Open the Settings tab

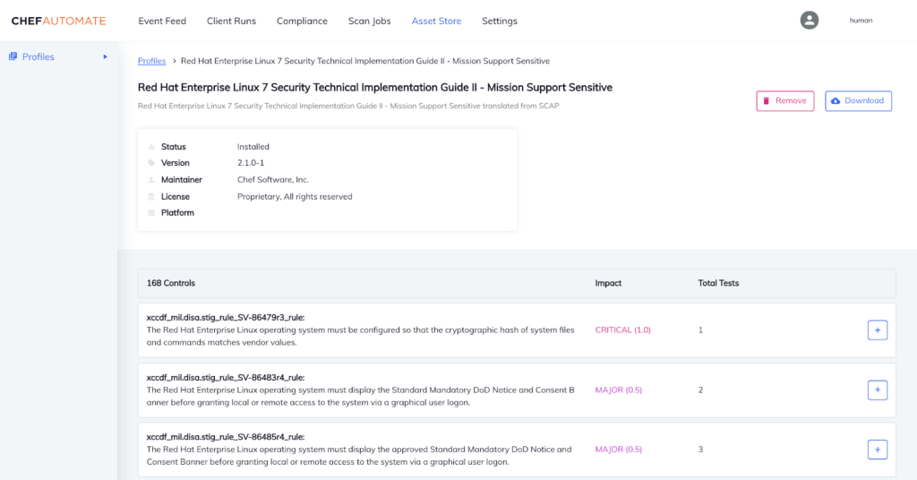coord(499,21)
